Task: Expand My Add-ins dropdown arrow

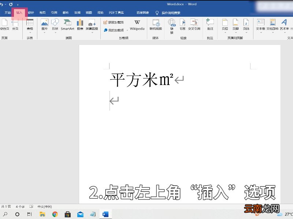Action: (x=127, y=30)
